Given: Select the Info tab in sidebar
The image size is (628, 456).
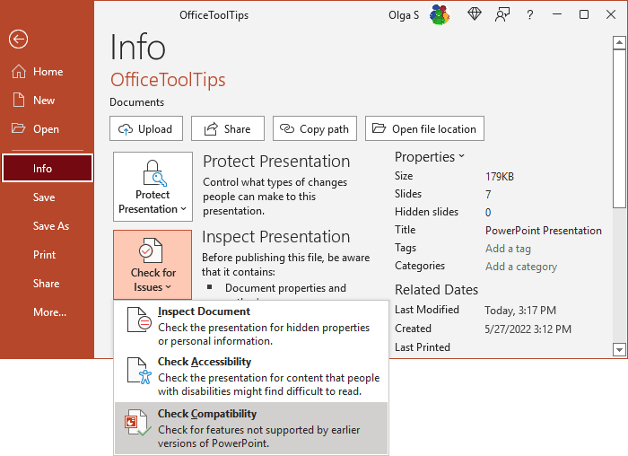Looking at the screenshot, I should (48, 168).
